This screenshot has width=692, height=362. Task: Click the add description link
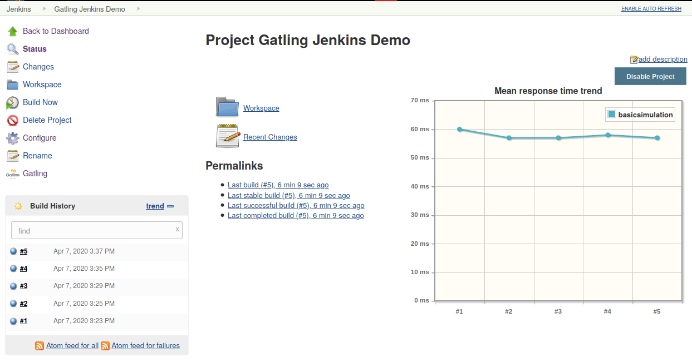pos(662,59)
